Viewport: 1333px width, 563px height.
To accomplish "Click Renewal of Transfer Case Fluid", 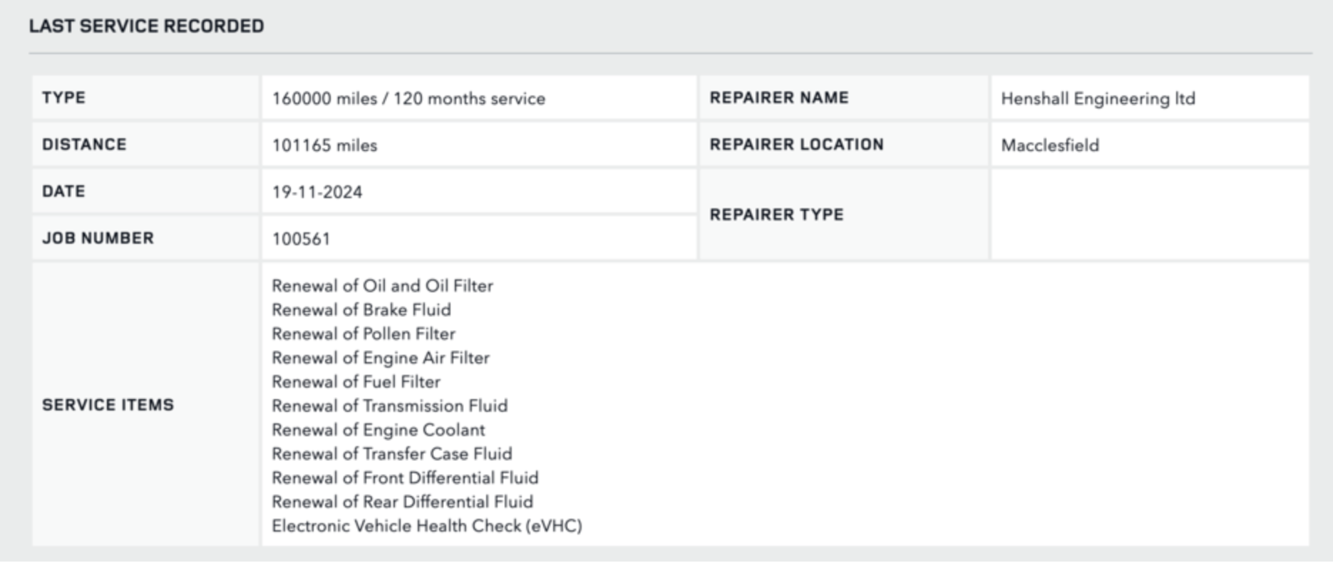I will 391,454.
